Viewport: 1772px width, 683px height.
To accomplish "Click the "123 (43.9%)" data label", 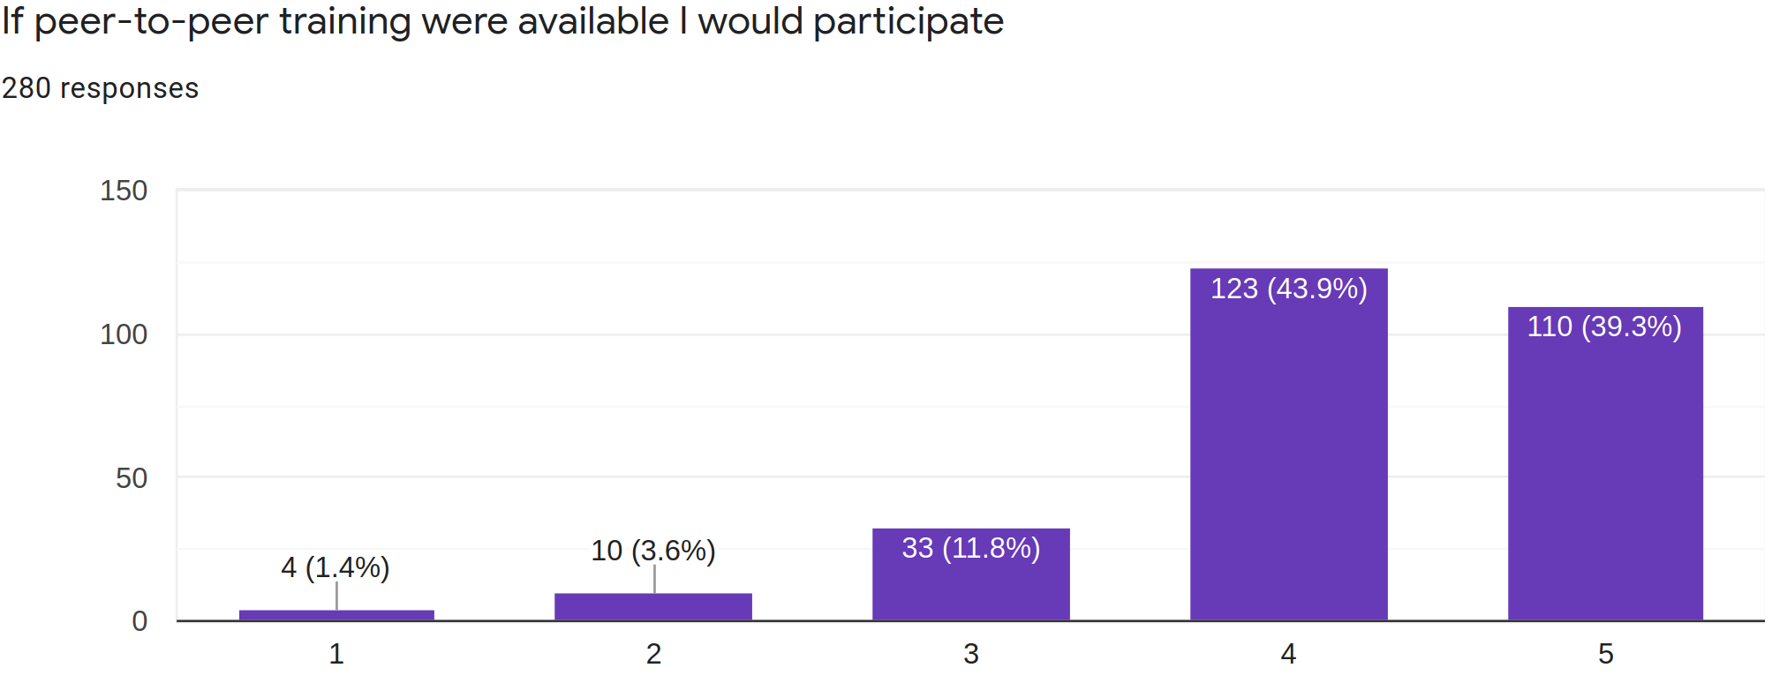I will coord(1288,289).
